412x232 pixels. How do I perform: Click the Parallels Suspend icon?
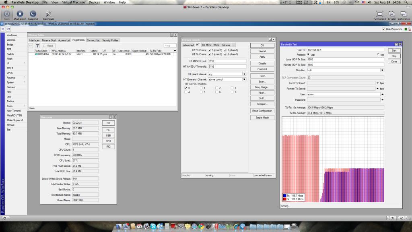tap(33, 14)
